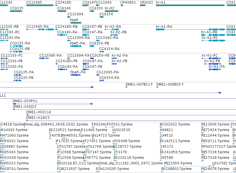Click the Kr-h2-RB transcript
Screen dimensions: 236x173
(114, 35)
